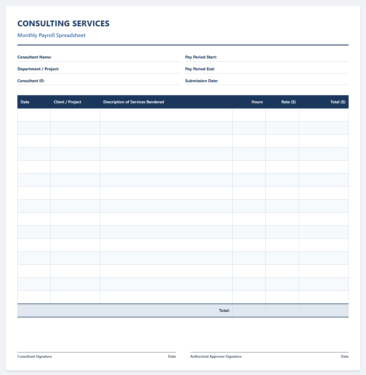Select Date label beside Consultant Signature
The width and height of the screenshot is (366, 375).
coord(172,356)
